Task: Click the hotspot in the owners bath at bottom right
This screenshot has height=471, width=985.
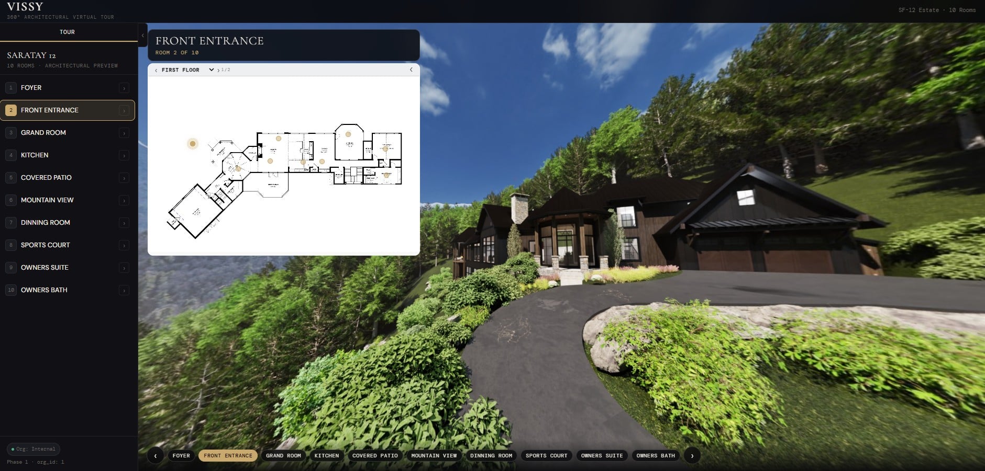Action: click(386, 175)
